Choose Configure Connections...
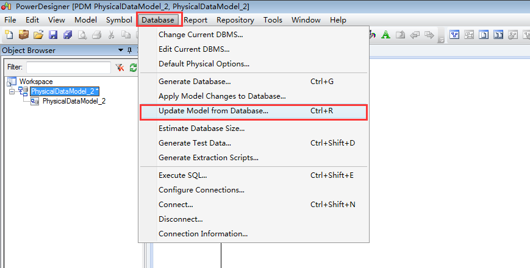Viewport: 530px width, 268px height. 254,190
